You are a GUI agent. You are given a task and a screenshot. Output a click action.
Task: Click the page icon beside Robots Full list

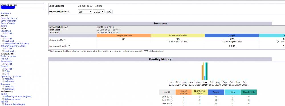click(3, 49)
